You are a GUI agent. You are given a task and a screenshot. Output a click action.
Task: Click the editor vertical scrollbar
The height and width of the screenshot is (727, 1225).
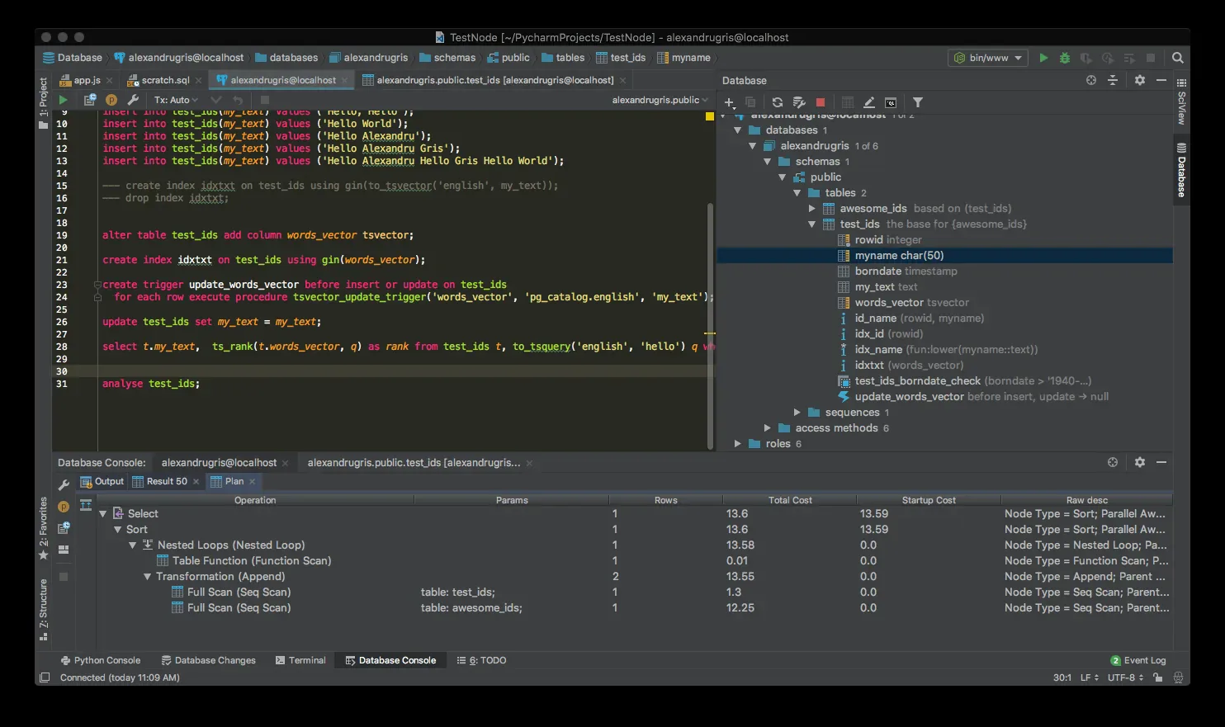pos(710,326)
